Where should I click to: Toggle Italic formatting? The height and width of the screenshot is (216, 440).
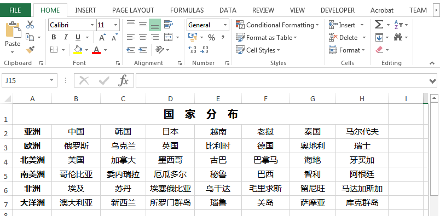point(66,37)
